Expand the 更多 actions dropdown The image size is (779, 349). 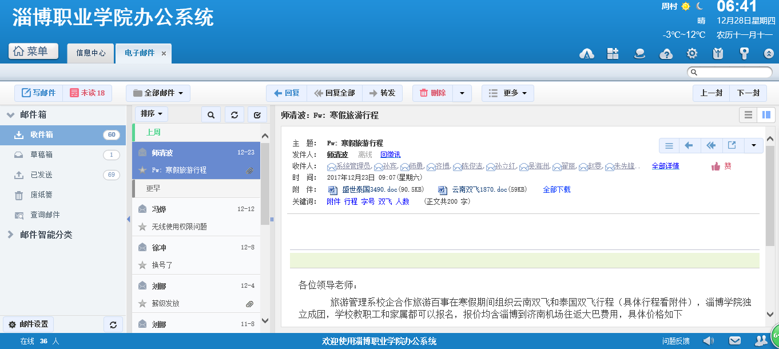click(507, 93)
